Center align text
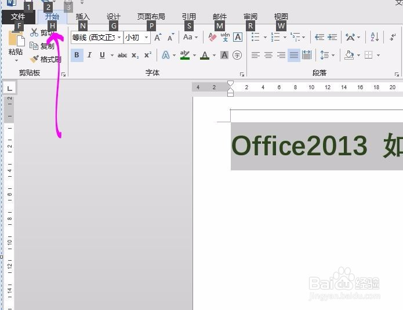Screen dimensions: 403x310 268,55
